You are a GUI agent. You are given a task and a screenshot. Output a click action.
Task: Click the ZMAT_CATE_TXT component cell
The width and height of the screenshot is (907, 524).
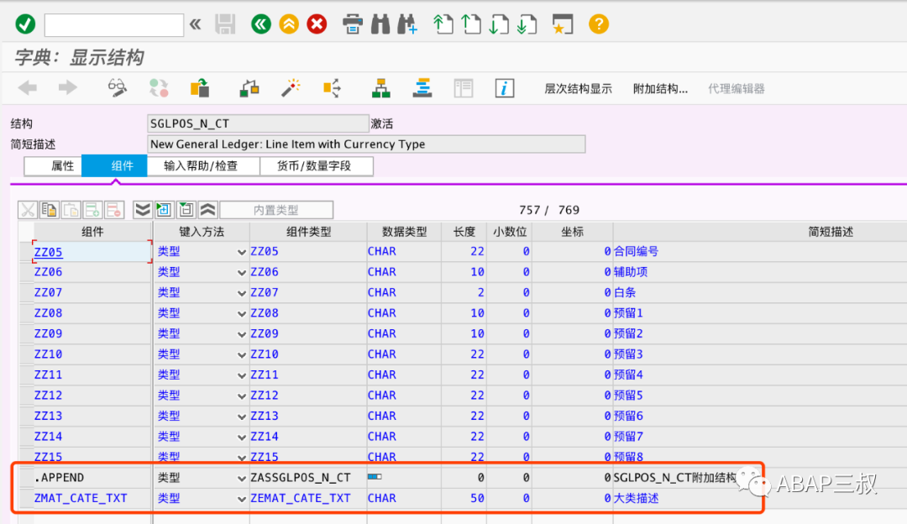click(x=92, y=498)
